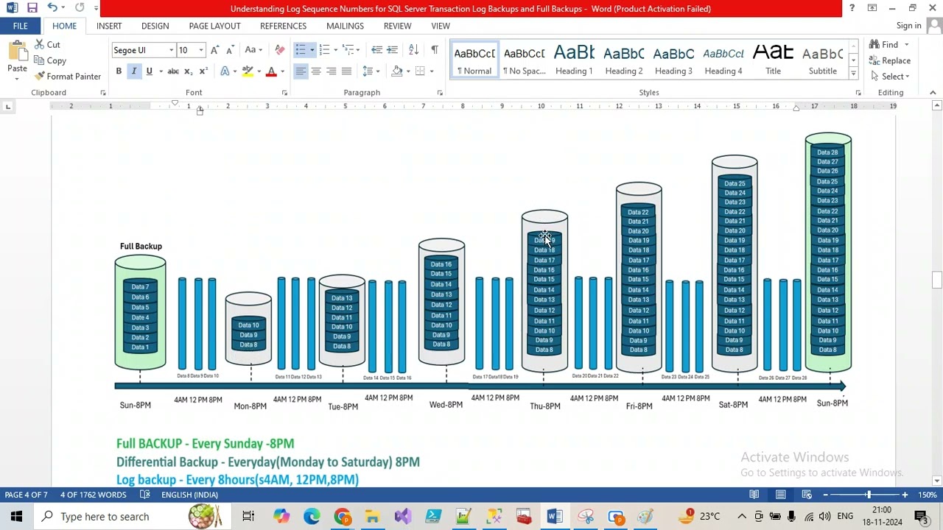Toggle numbered list formatting
The height and width of the screenshot is (530, 943).
324,50
